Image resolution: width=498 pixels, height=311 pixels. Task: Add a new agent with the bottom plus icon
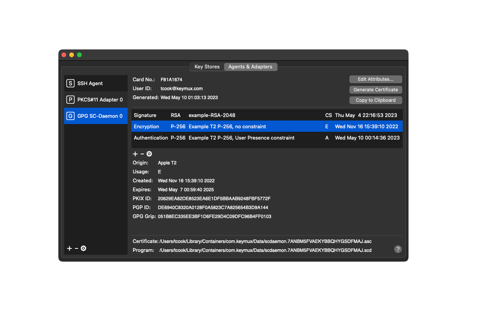tap(69, 248)
